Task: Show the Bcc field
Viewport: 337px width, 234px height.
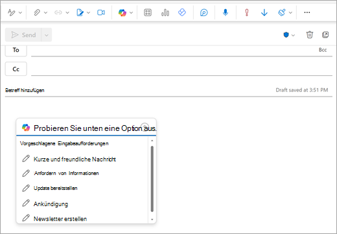Action: click(323, 50)
